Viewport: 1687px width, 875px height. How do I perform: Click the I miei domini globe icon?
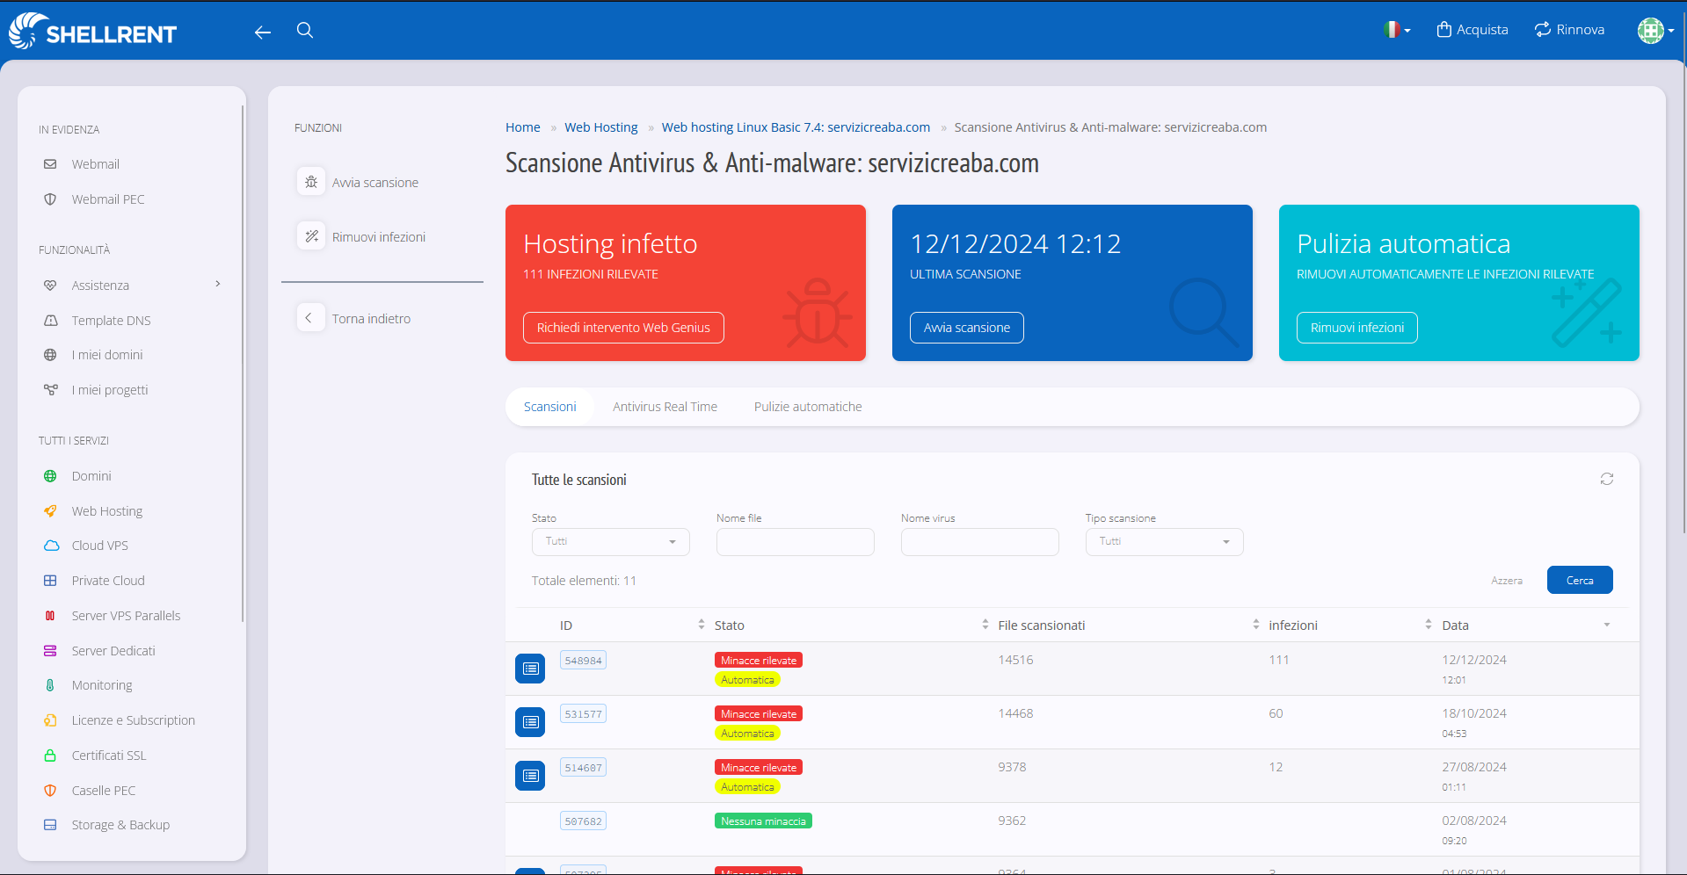(50, 355)
